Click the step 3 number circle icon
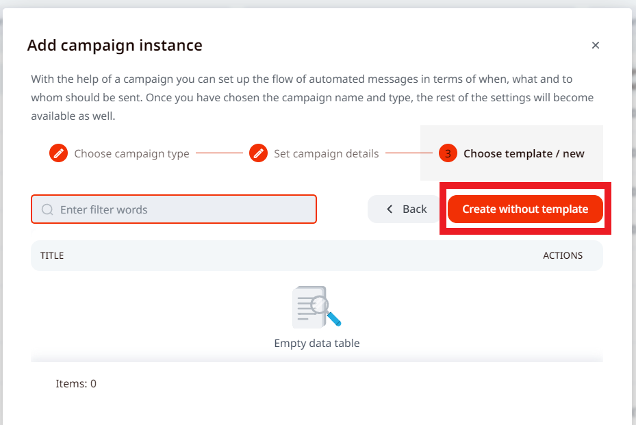 [x=448, y=153]
